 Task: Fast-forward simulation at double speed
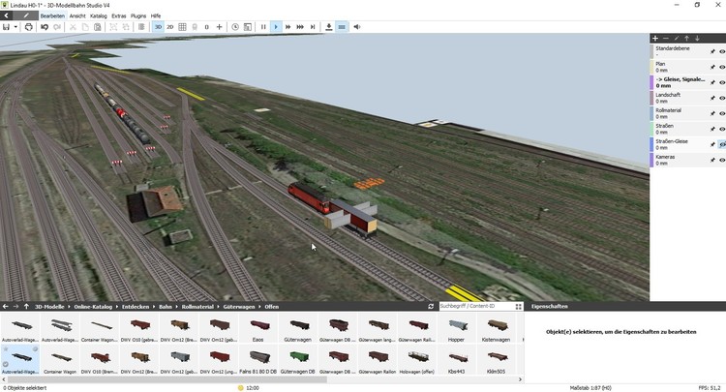pyautogui.click(x=288, y=27)
